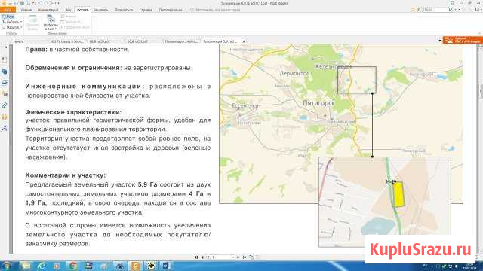Click the search magnifier icon

tap(450, 10)
